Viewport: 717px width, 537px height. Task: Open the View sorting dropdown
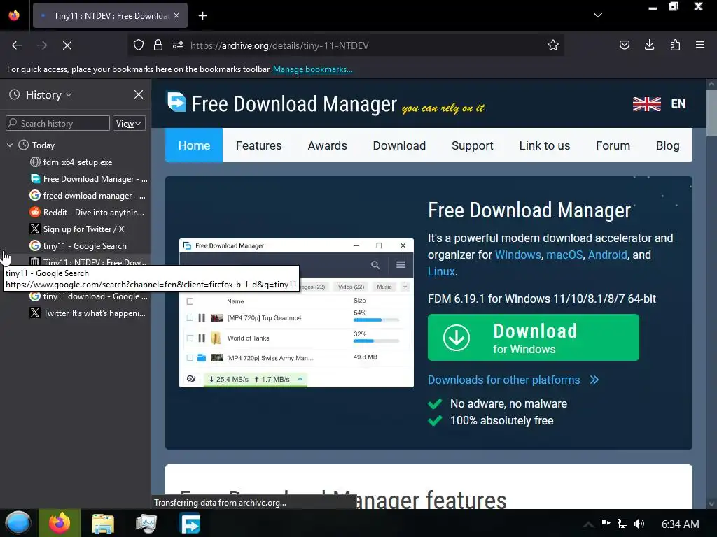pos(129,123)
